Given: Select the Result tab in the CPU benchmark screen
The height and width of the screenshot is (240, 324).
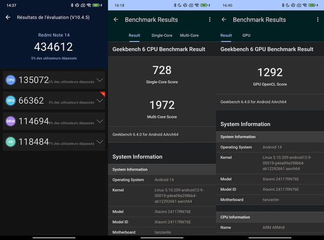Looking at the screenshot, I should click(x=134, y=35).
